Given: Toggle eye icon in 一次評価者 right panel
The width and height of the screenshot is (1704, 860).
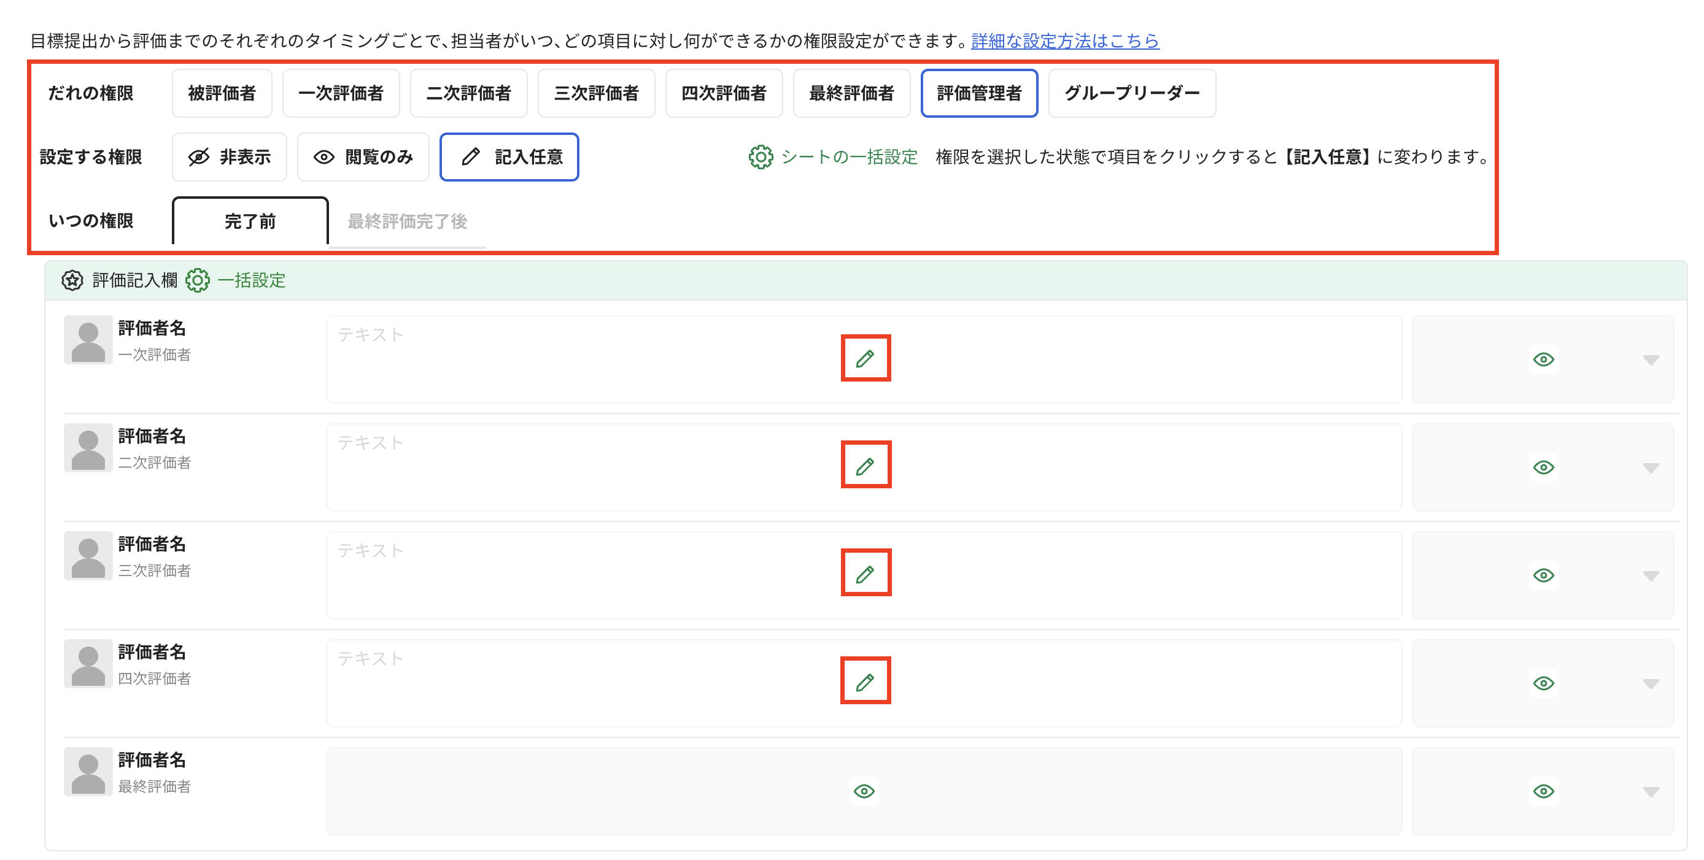Looking at the screenshot, I should [1543, 359].
